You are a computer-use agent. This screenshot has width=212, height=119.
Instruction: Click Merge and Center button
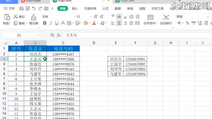(x=150, y=20)
